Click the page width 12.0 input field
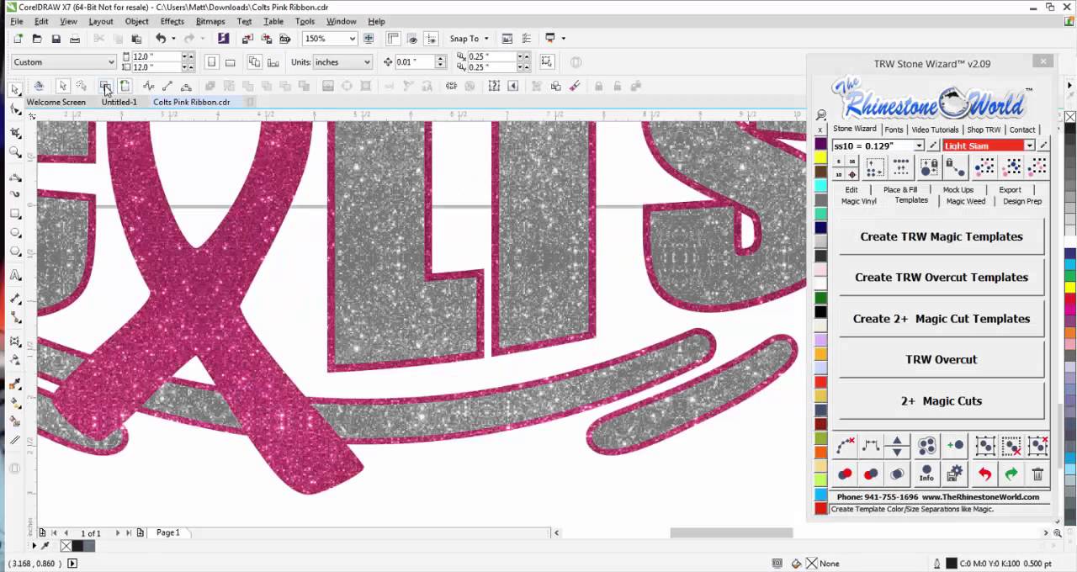 155,57
